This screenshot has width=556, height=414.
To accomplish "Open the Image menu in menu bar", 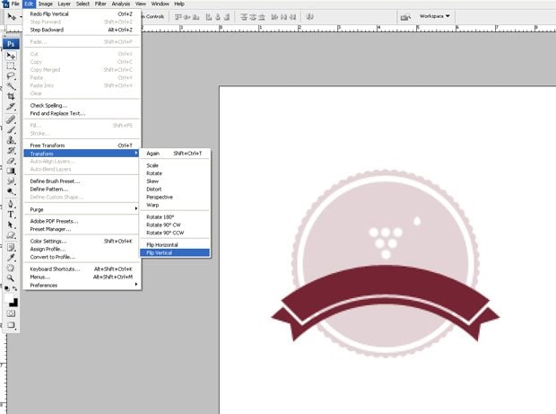I will (x=46, y=4).
